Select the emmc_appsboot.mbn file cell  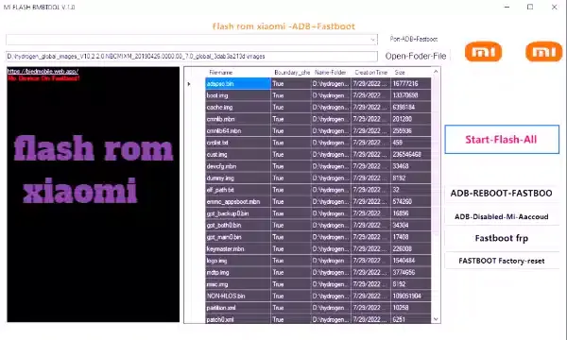(x=238, y=201)
